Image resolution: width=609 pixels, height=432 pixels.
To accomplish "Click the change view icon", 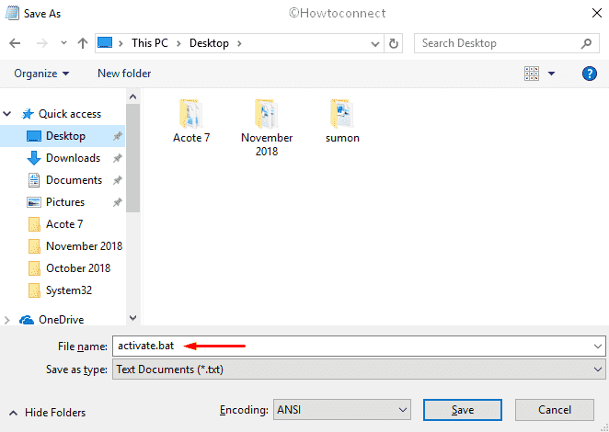I will click(x=532, y=74).
